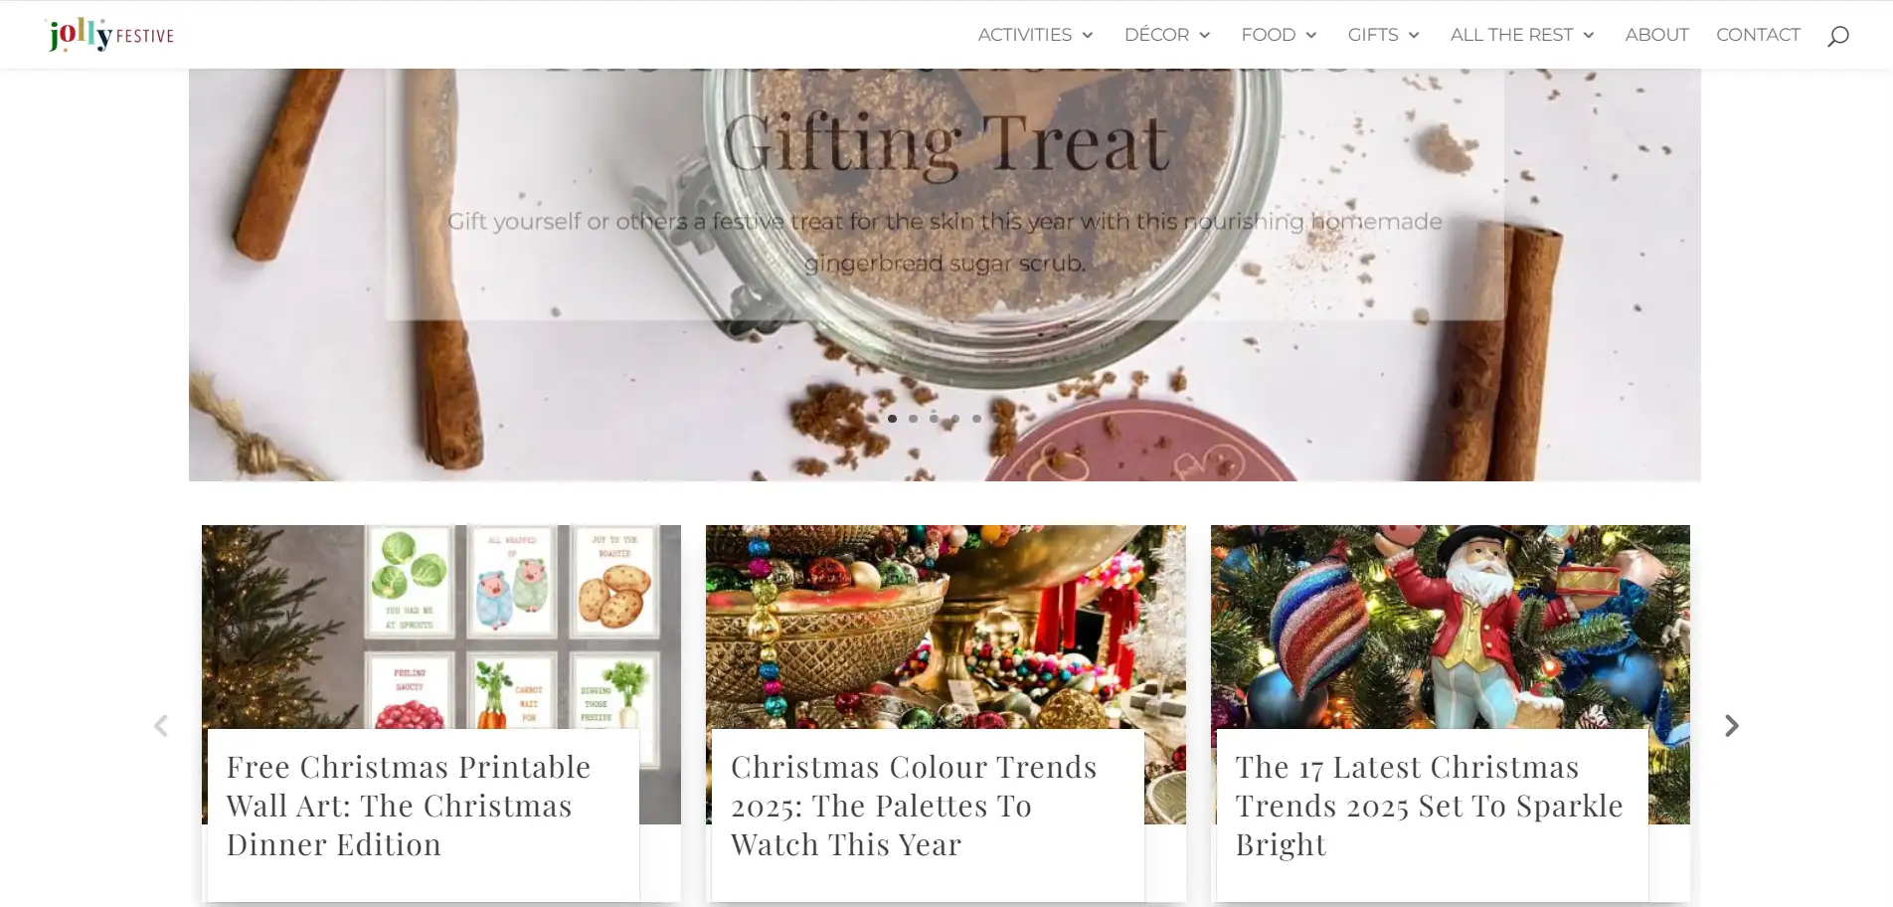Open Christmas Colour Trends 2025 post
Image resolution: width=1893 pixels, height=907 pixels.
click(x=914, y=806)
